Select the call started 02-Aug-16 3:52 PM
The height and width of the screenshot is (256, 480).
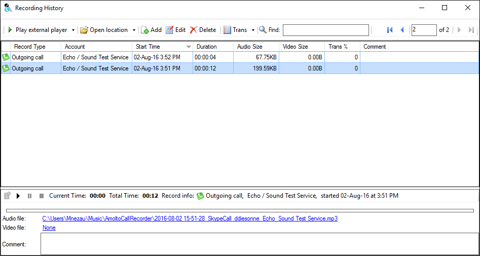coord(240,57)
